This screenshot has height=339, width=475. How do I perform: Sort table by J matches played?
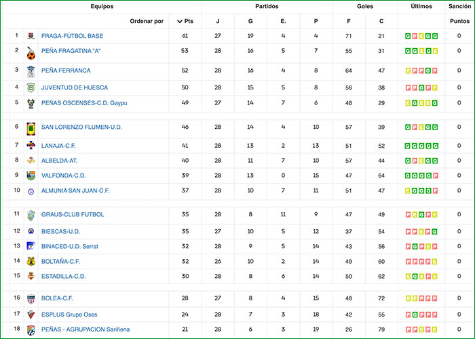coord(218,21)
